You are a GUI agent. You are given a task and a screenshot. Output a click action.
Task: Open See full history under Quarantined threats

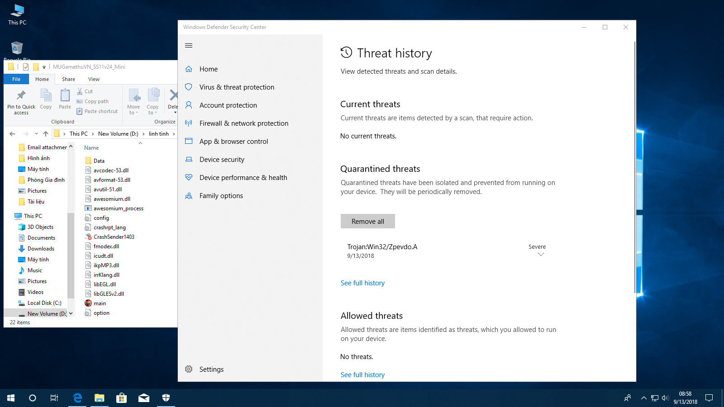coord(362,283)
